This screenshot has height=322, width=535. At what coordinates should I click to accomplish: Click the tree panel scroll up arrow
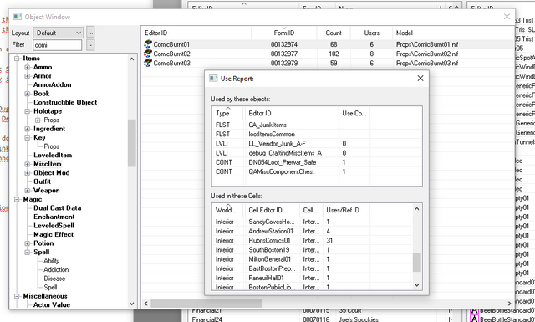(132, 59)
